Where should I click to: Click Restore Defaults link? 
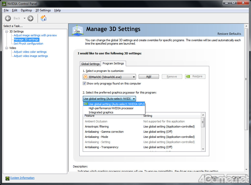coord(229,34)
